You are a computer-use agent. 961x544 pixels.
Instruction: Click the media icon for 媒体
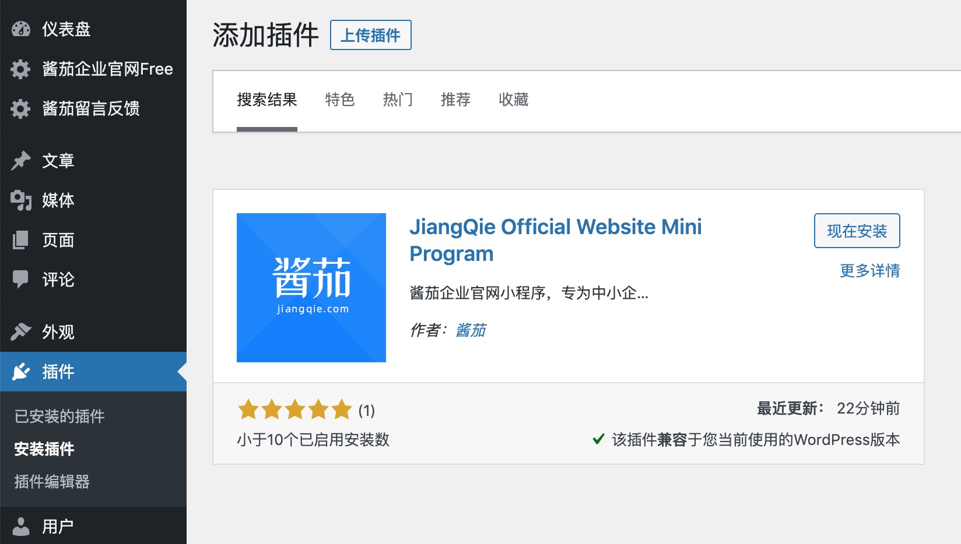(x=21, y=200)
